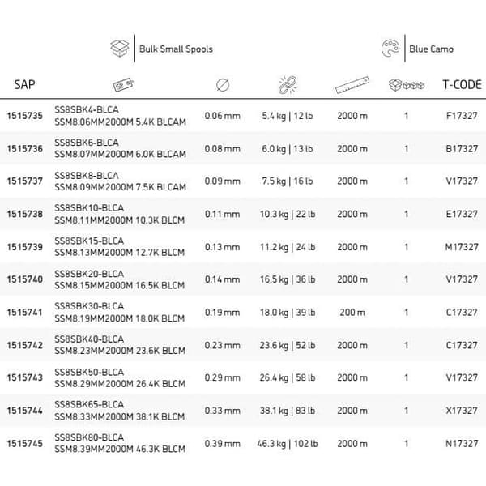This screenshot has width=486, height=486.
Task: Click the T-CODE column header
Action: (x=462, y=84)
